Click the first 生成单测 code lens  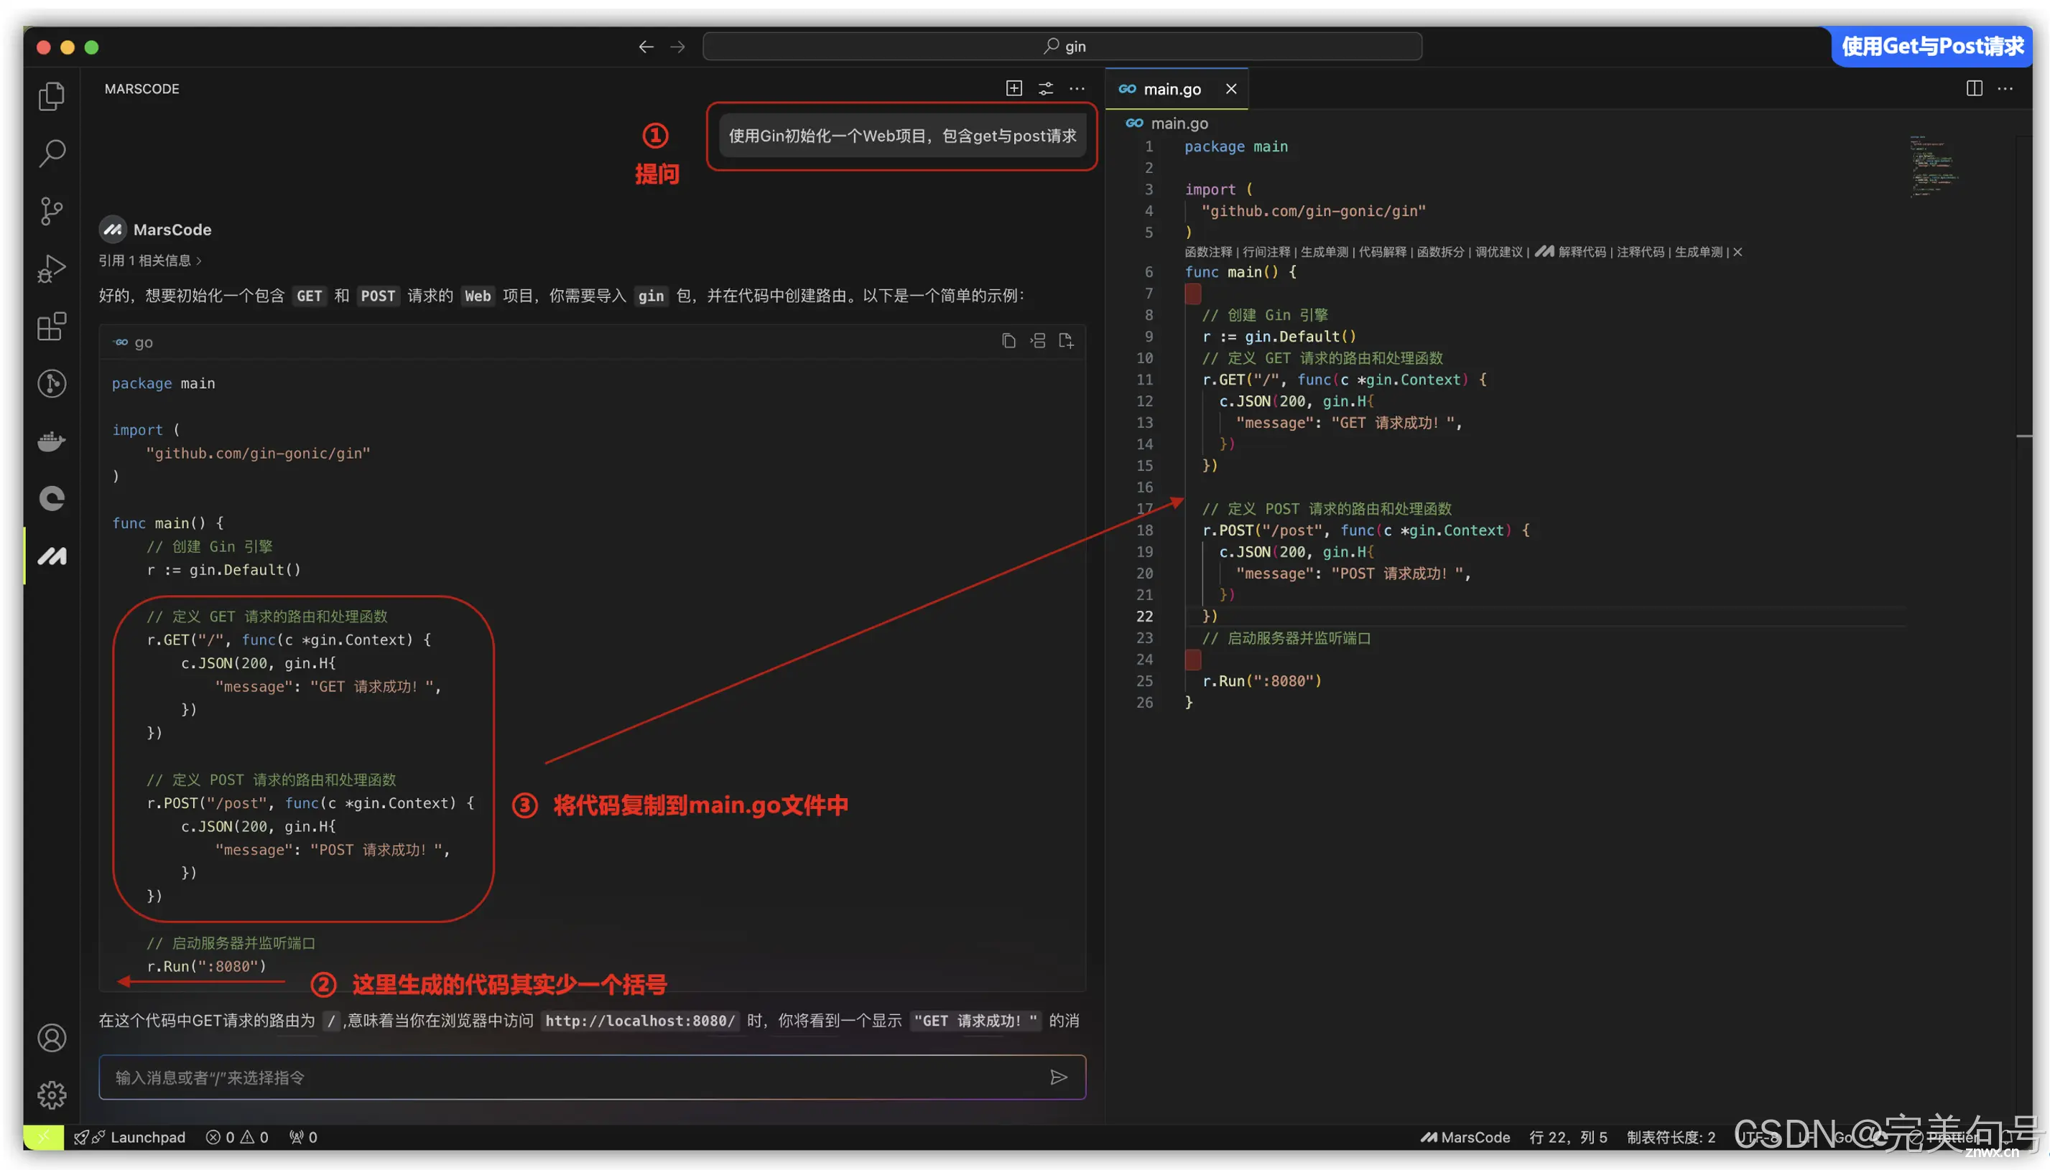tap(1323, 253)
